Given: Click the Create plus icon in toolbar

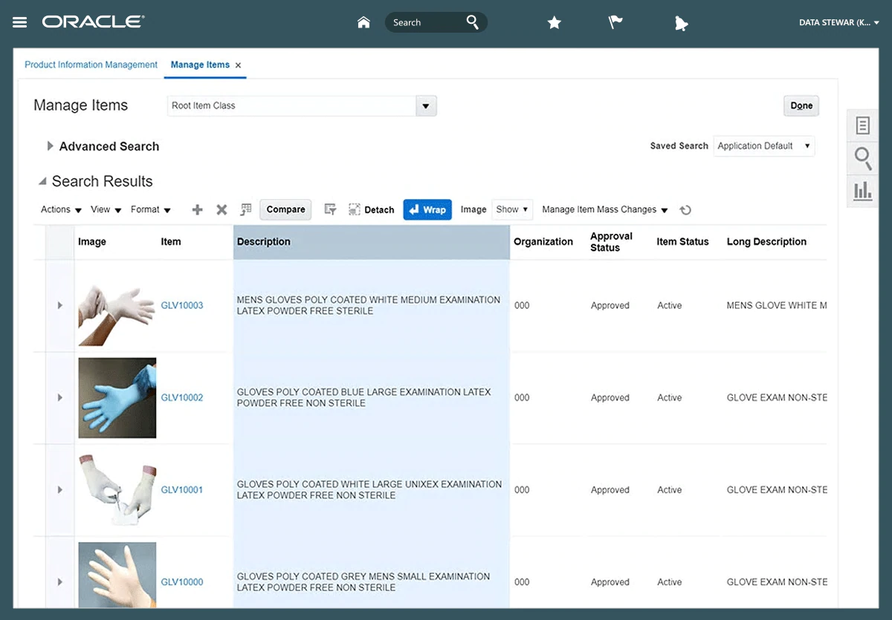Looking at the screenshot, I should [197, 210].
